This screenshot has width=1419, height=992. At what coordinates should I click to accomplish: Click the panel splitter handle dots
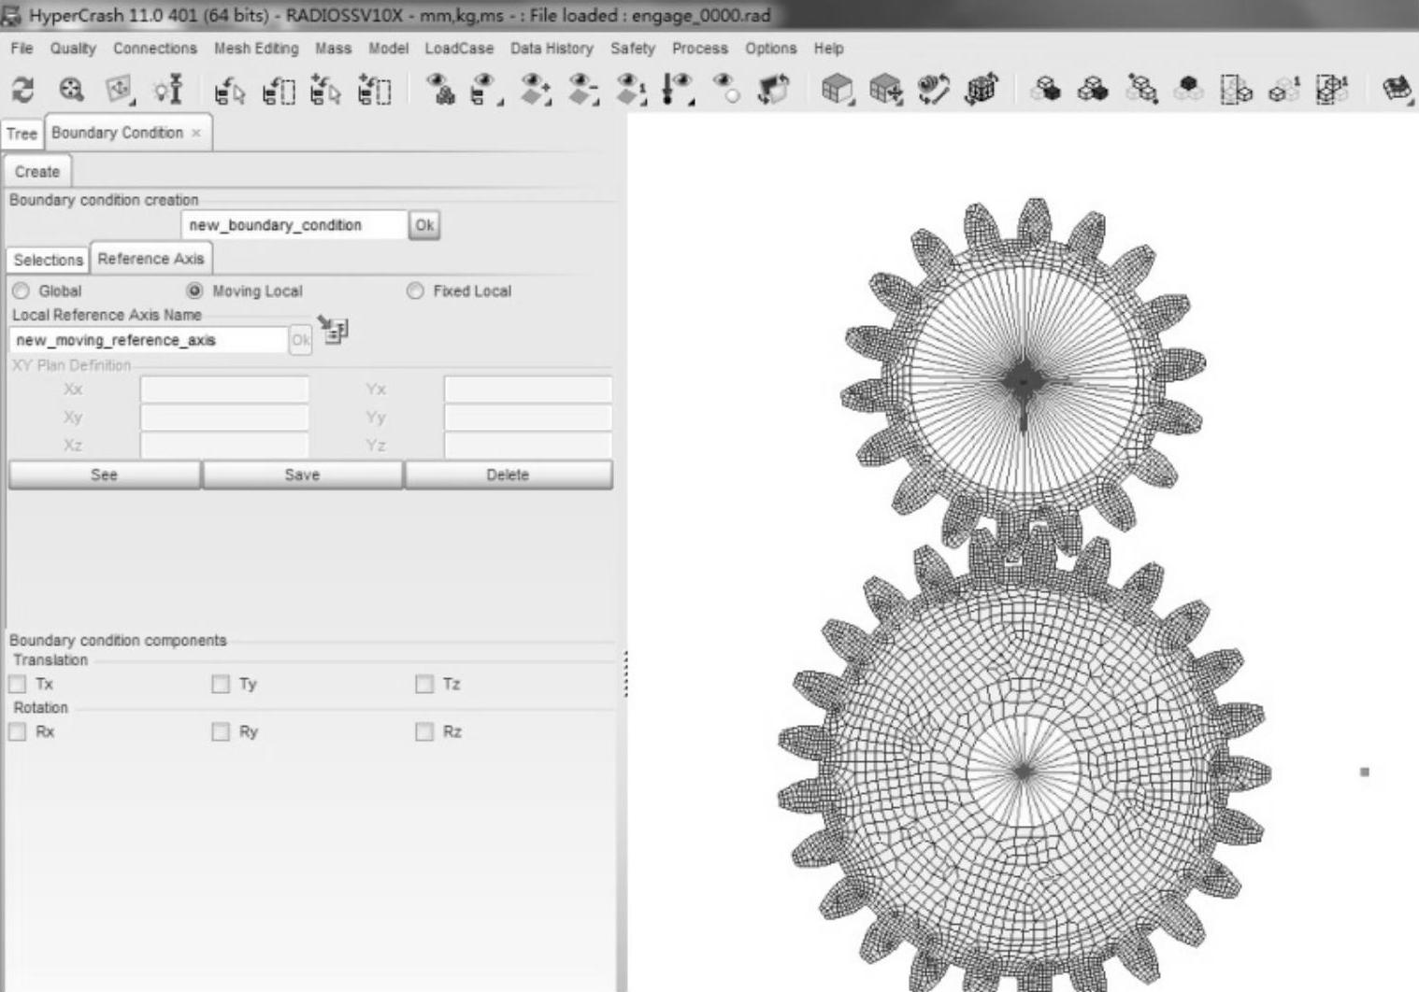point(625,673)
